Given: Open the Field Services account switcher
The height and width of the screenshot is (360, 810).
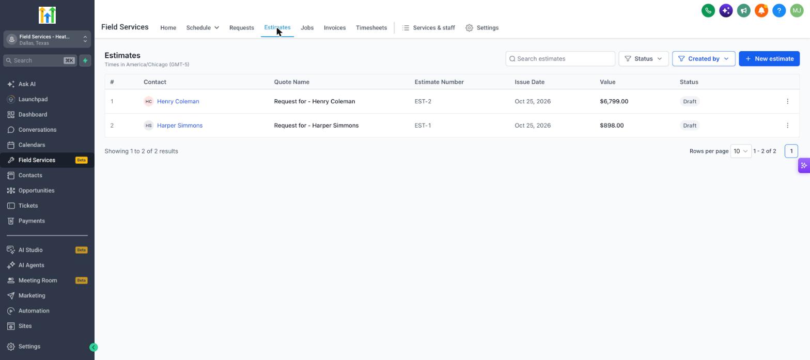Looking at the screenshot, I should point(47,40).
